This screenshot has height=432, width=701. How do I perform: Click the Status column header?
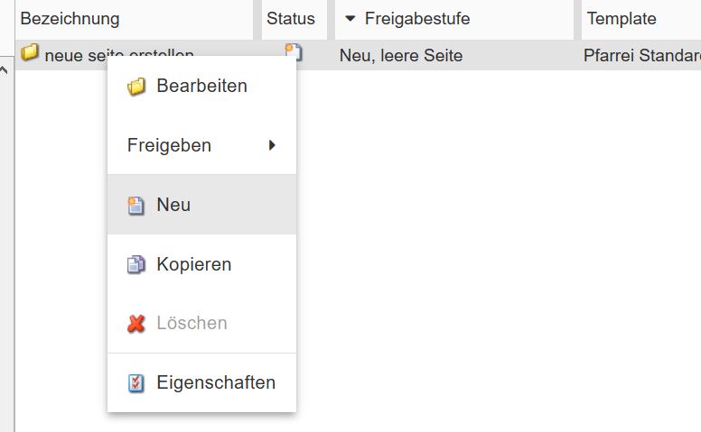(291, 19)
